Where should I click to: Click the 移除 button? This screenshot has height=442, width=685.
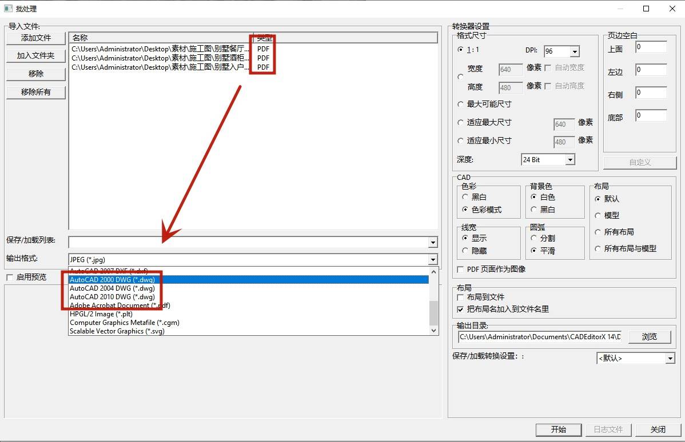coord(36,74)
